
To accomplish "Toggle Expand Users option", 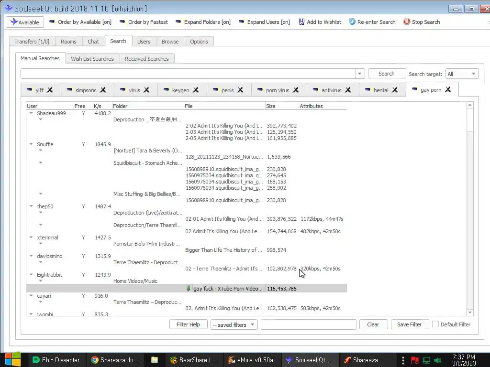I will pos(264,22).
